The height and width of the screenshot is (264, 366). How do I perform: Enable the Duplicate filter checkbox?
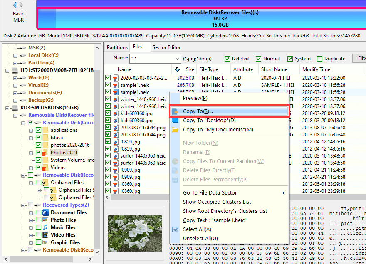tap(320, 59)
